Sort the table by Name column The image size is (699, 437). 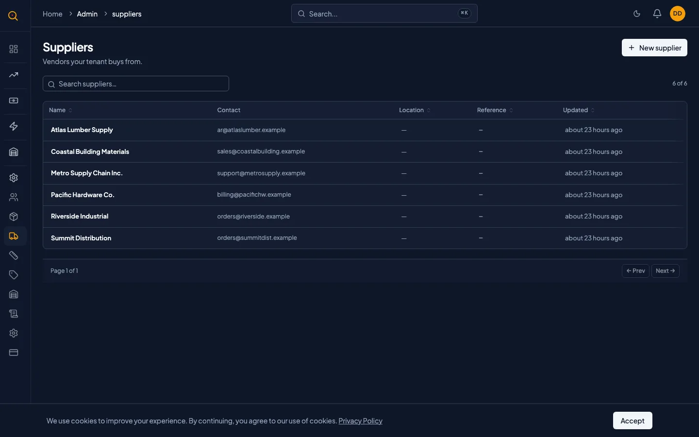(x=61, y=110)
